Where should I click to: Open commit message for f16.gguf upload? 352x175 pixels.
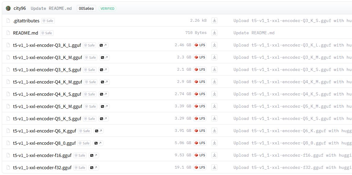point(292,155)
